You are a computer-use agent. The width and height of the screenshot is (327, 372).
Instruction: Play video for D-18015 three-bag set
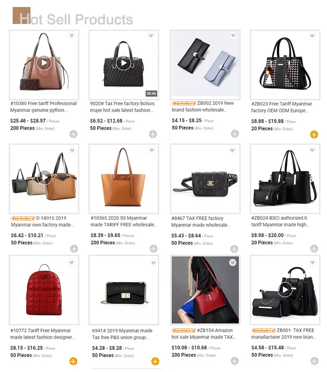coord(45,177)
